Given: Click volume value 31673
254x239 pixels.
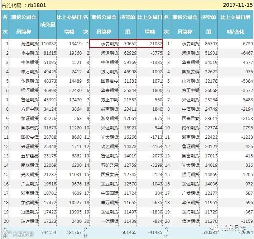Looking at the screenshot, I should (50, 128).
